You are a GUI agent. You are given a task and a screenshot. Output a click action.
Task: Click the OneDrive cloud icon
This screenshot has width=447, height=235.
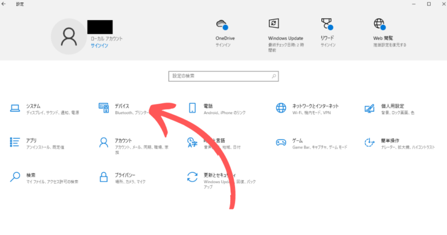(x=222, y=25)
